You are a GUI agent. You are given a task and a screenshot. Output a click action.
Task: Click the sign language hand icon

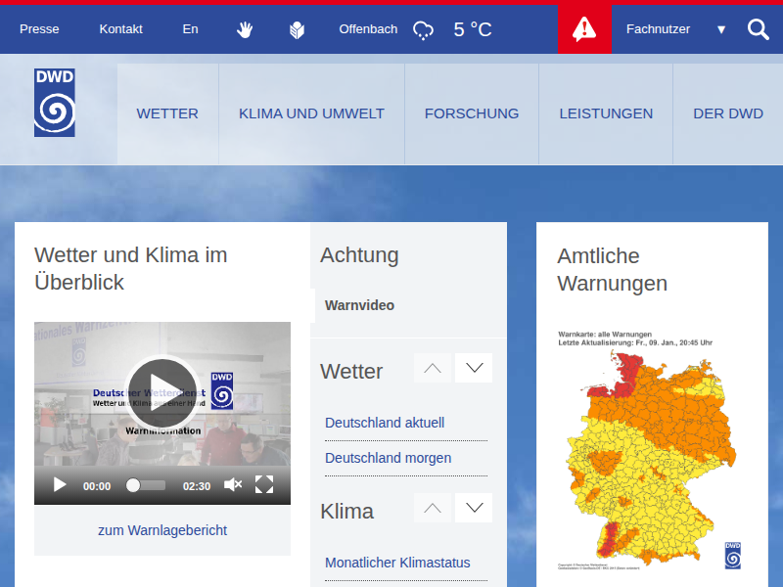(x=245, y=29)
